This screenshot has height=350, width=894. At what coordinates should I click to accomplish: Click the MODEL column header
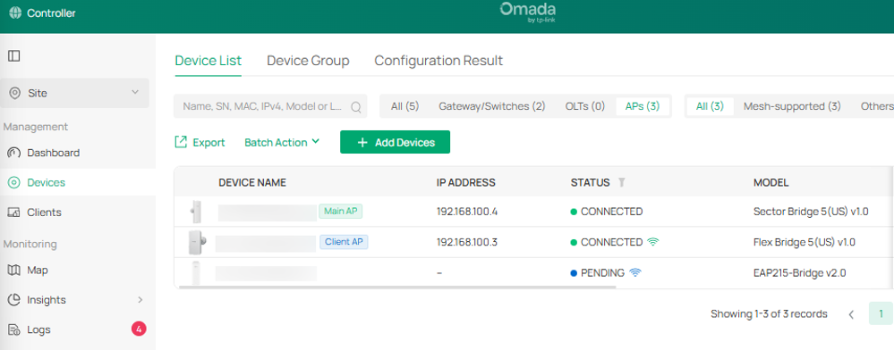point(771,183)
